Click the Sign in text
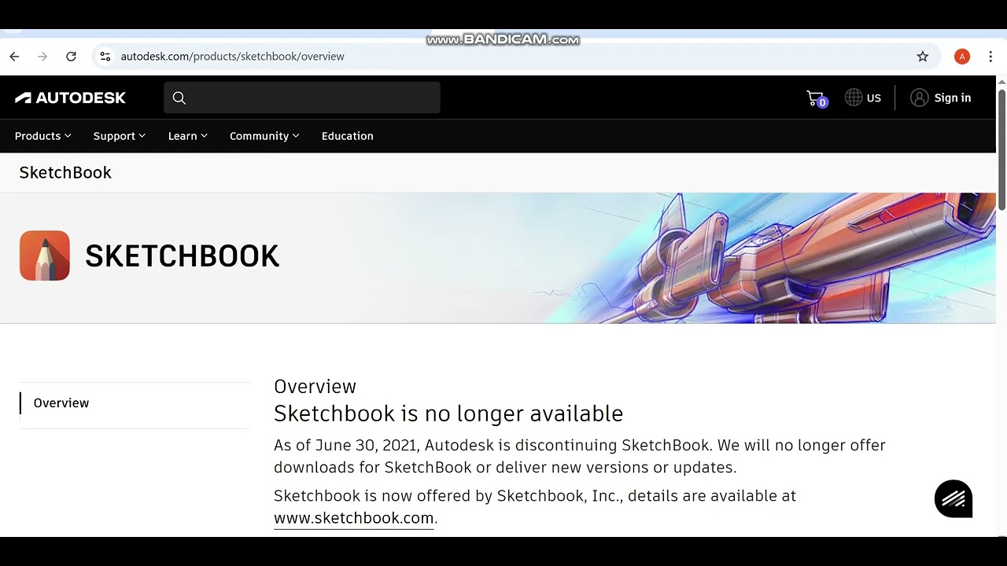 953,97
